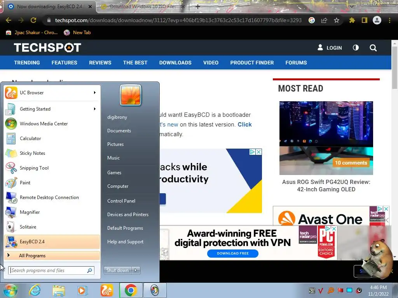The width and height of the screenshot is (398, 298).
Task: Open Solitaire from the Start menu
Action: [52, 227]
